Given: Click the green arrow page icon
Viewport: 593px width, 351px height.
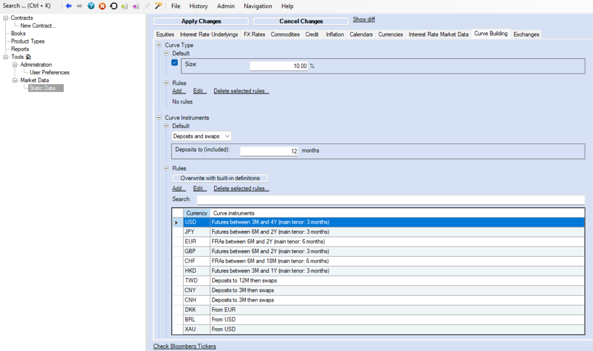Looking at the screenshot, I should pyautogui.click(x=124, y=6).
